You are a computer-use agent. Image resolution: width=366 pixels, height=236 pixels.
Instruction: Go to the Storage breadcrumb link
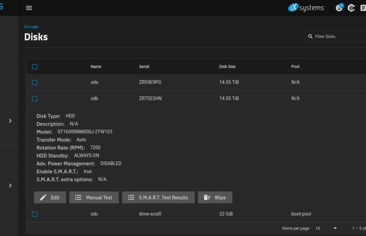point(31,27)
